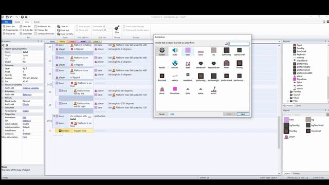This screenshot has width=329, height=185.
Task: Collapse event 27 sub-events
Action: (51, 121)
